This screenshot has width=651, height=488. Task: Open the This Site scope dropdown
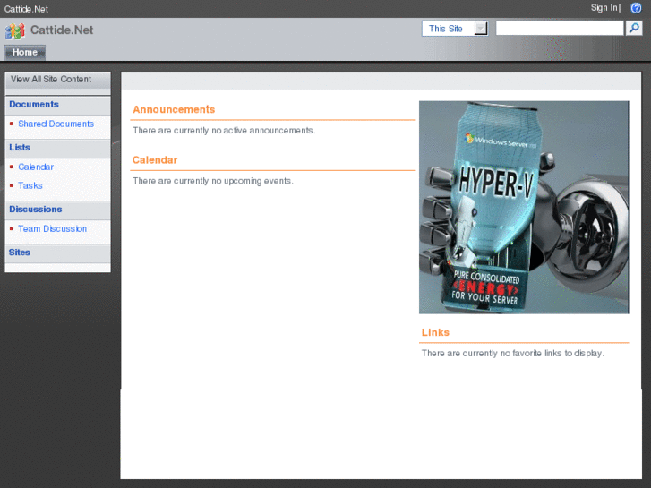pos(455,29)
